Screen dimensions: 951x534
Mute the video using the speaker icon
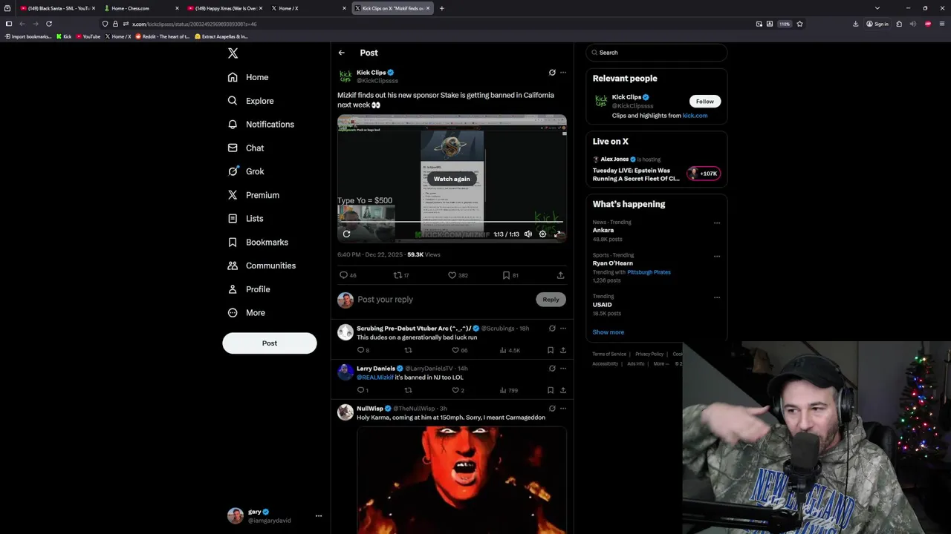pyautogui.click(x=528, y=234)
